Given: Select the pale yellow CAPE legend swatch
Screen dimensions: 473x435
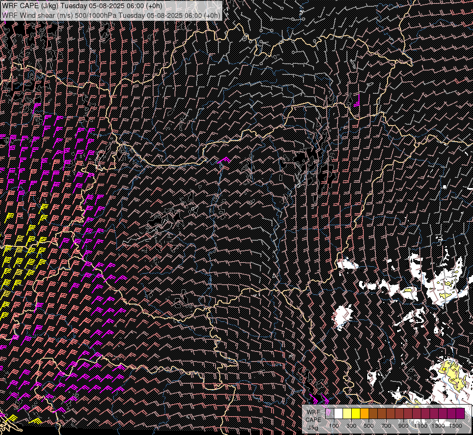Looking at the screenshot, I should (x=347, y=414).
